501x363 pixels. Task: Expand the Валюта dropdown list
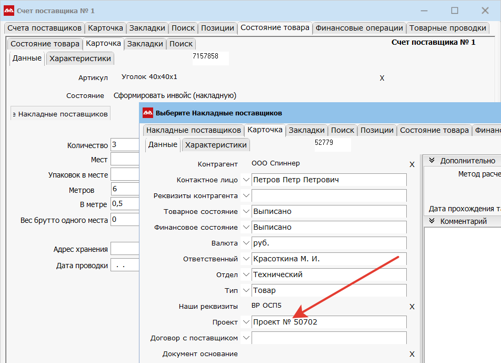point(246,243)
